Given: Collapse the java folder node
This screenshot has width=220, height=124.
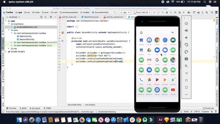Looking at the screenshot, I should pos(9,30).
